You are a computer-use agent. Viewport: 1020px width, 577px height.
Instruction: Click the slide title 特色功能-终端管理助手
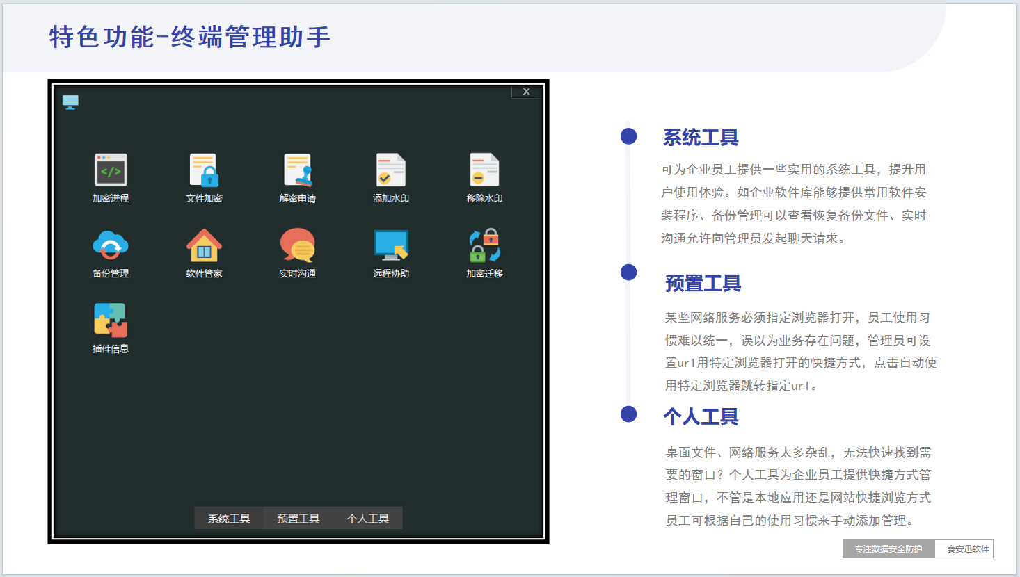coord(190,37)
